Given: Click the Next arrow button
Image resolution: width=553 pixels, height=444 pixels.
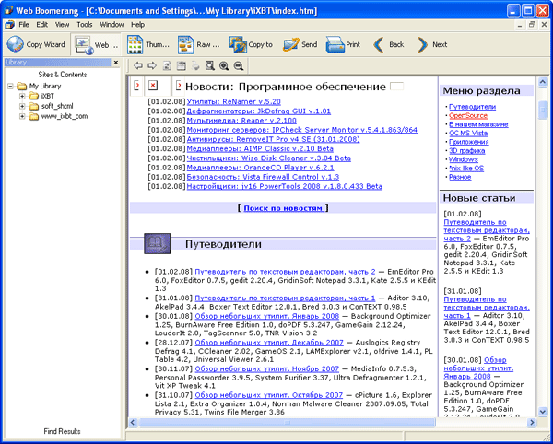Looking at the screenshot, I should [x=431, y=44].
